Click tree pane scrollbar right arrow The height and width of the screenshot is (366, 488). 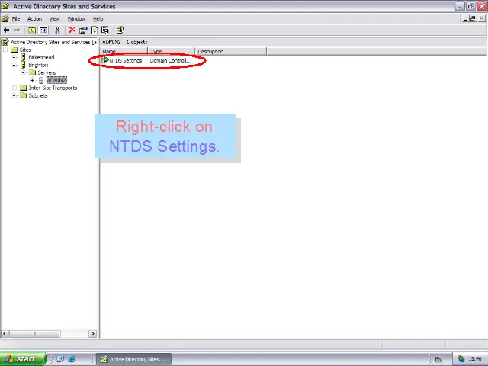coord(92,334)
